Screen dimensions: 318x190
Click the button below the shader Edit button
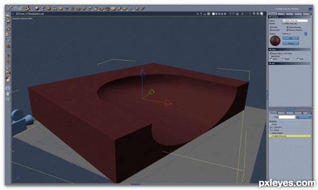point(290,43)
